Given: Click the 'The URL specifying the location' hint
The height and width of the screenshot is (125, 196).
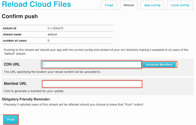Looking at the screenshot, I should click(52, 72).
